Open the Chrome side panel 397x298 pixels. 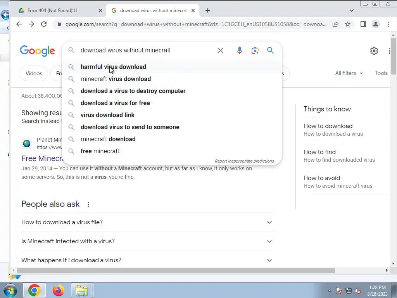pos(363,24)
